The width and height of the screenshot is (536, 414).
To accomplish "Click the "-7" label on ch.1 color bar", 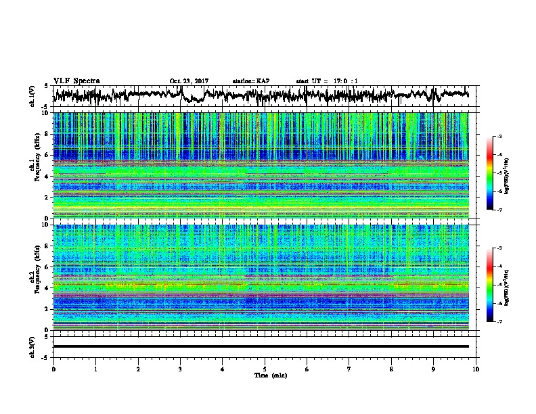I will click(499, 210).
